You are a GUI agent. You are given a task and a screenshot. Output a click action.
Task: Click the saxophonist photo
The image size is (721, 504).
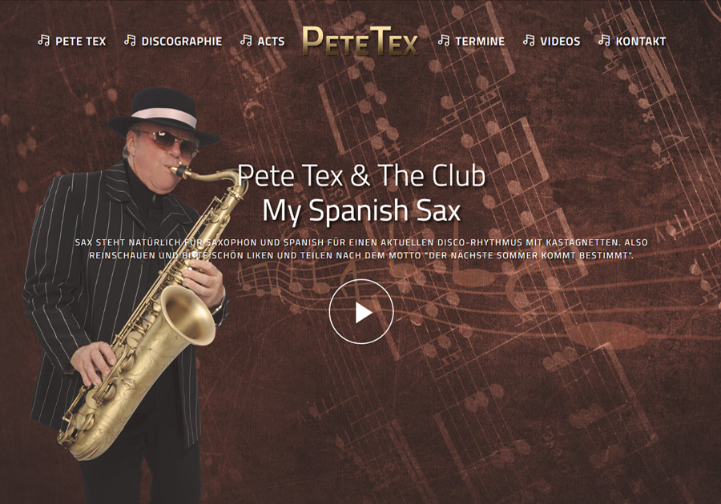coord(124,294)
